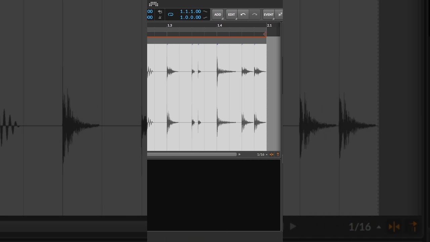
Task: Open the EDIT menu button
Action: point(231,14)
